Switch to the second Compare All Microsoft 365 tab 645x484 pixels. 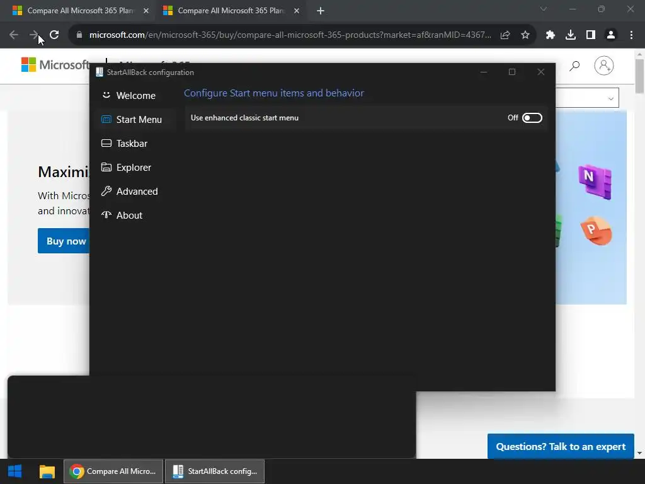pos(231,11)
